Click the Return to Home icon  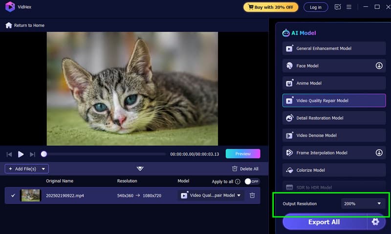pyautogui.click(x=9, y=25)
